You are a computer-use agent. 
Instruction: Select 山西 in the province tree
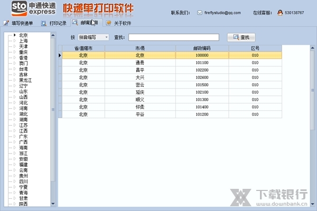point(23,97)
